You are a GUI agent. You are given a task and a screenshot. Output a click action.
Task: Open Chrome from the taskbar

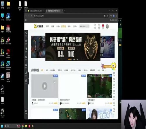pos(22,126)
